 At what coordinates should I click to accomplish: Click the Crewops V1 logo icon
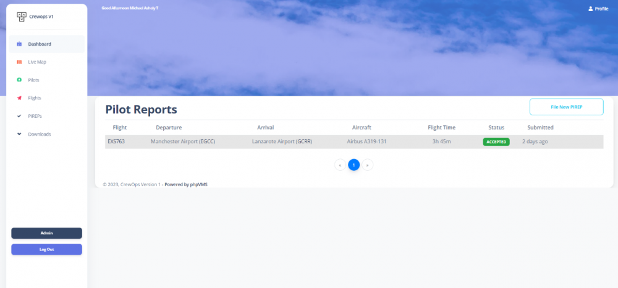21,17
